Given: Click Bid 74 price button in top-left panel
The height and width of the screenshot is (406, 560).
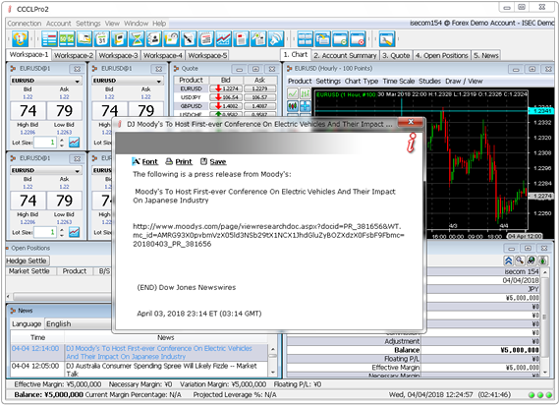Looking at the screenshot, I should point(28,111).
